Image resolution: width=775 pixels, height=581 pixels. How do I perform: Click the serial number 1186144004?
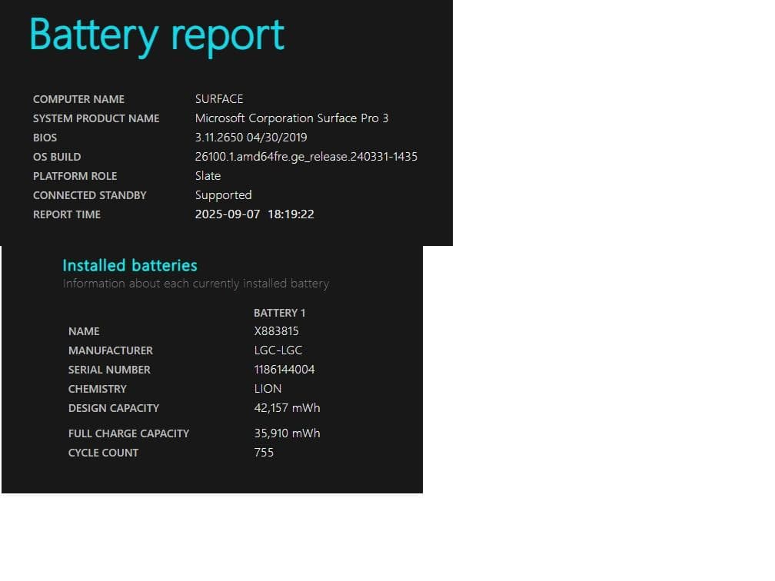pos(282,370)
